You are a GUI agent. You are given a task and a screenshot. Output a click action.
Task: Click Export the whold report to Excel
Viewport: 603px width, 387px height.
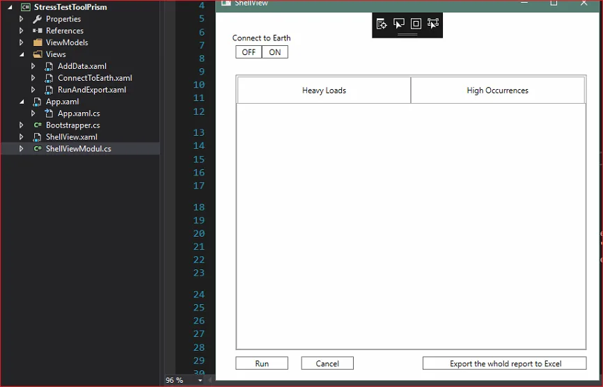click(x=505, y=363)
